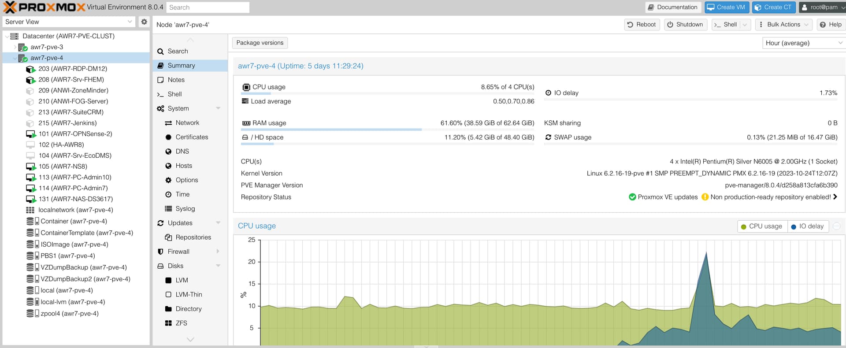This screenshot has width=846, height=348.
Task: Collapse the Disks menu section
Action: [218, 266]
